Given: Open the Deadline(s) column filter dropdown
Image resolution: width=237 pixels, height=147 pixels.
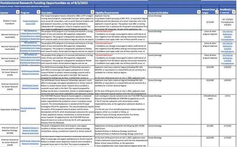Looking at the screenshot, I should click(x=234, y=12).
